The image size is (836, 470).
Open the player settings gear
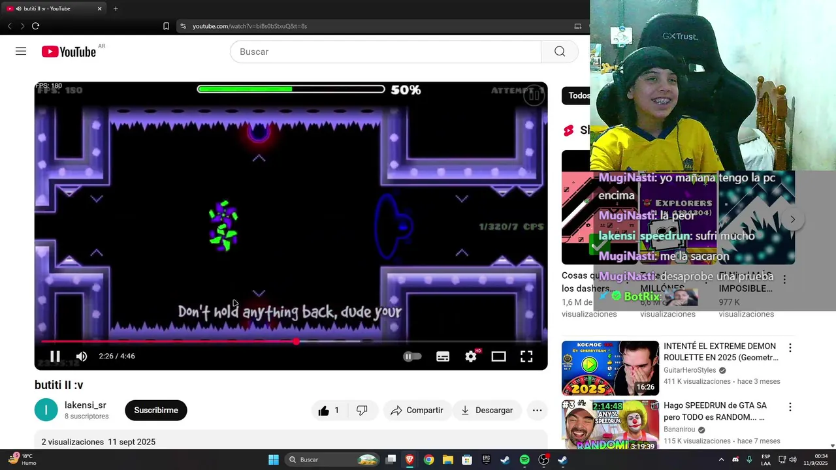471,356
